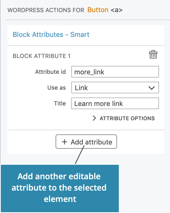Click the Use as label
The height and width of the screenshot is (213, 170).
56,88
